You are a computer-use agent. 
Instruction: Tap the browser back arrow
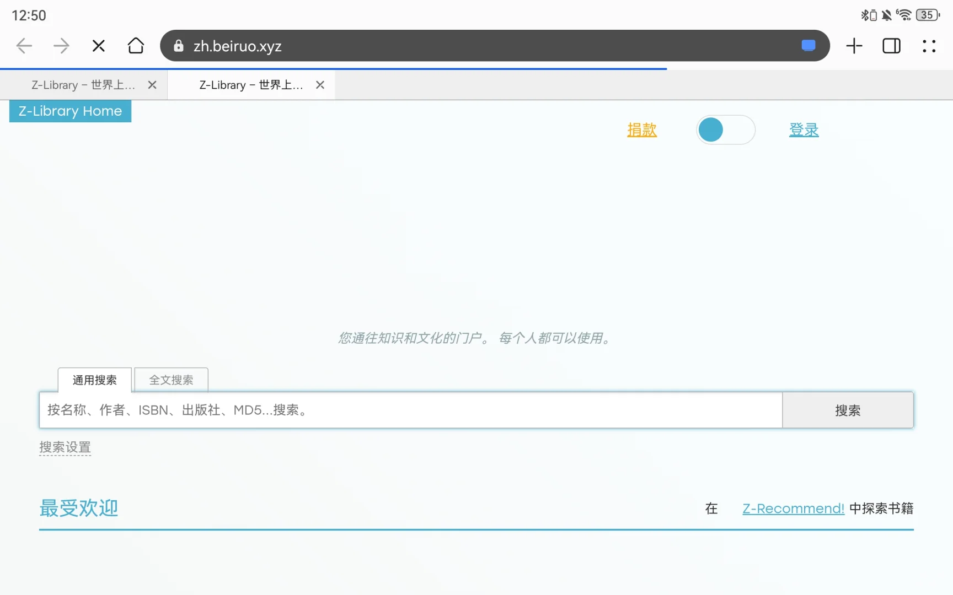click(24, 46)
